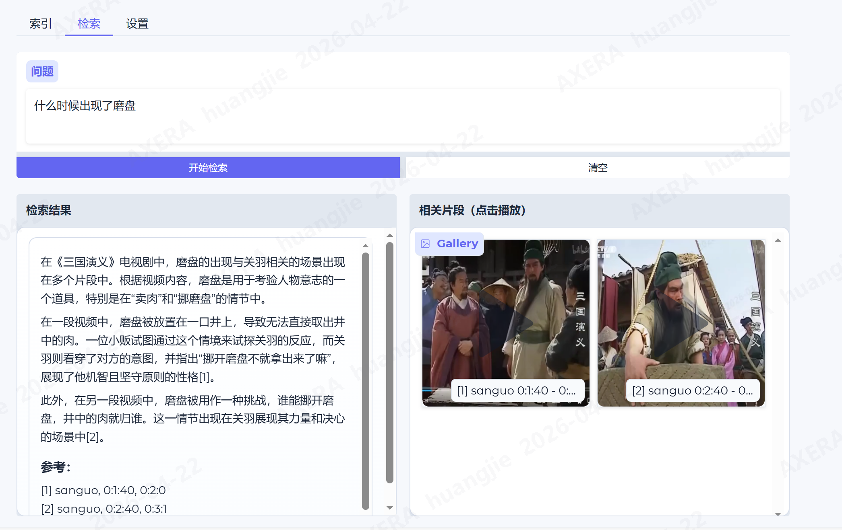Open the 设置 tab

tap(137, 24)
